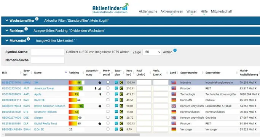Open yellow C icon for Deutsche Telekom
This screenshot has height=137, width=260.
point(121,112)
